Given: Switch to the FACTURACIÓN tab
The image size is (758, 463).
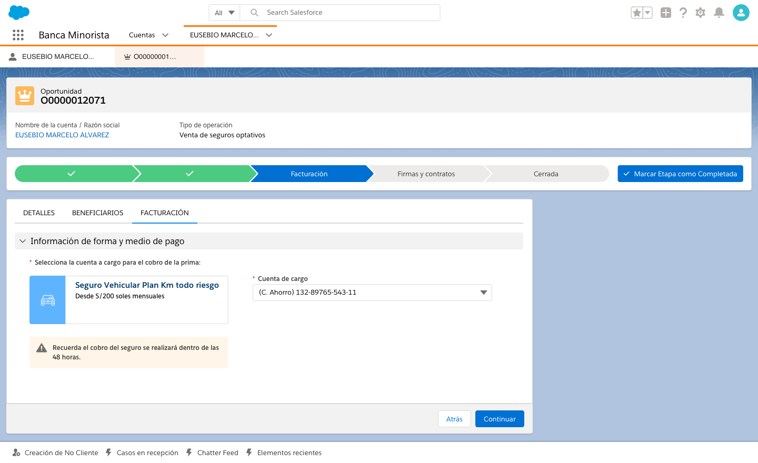Looking at the screenshot, I should tap(165, 213).
